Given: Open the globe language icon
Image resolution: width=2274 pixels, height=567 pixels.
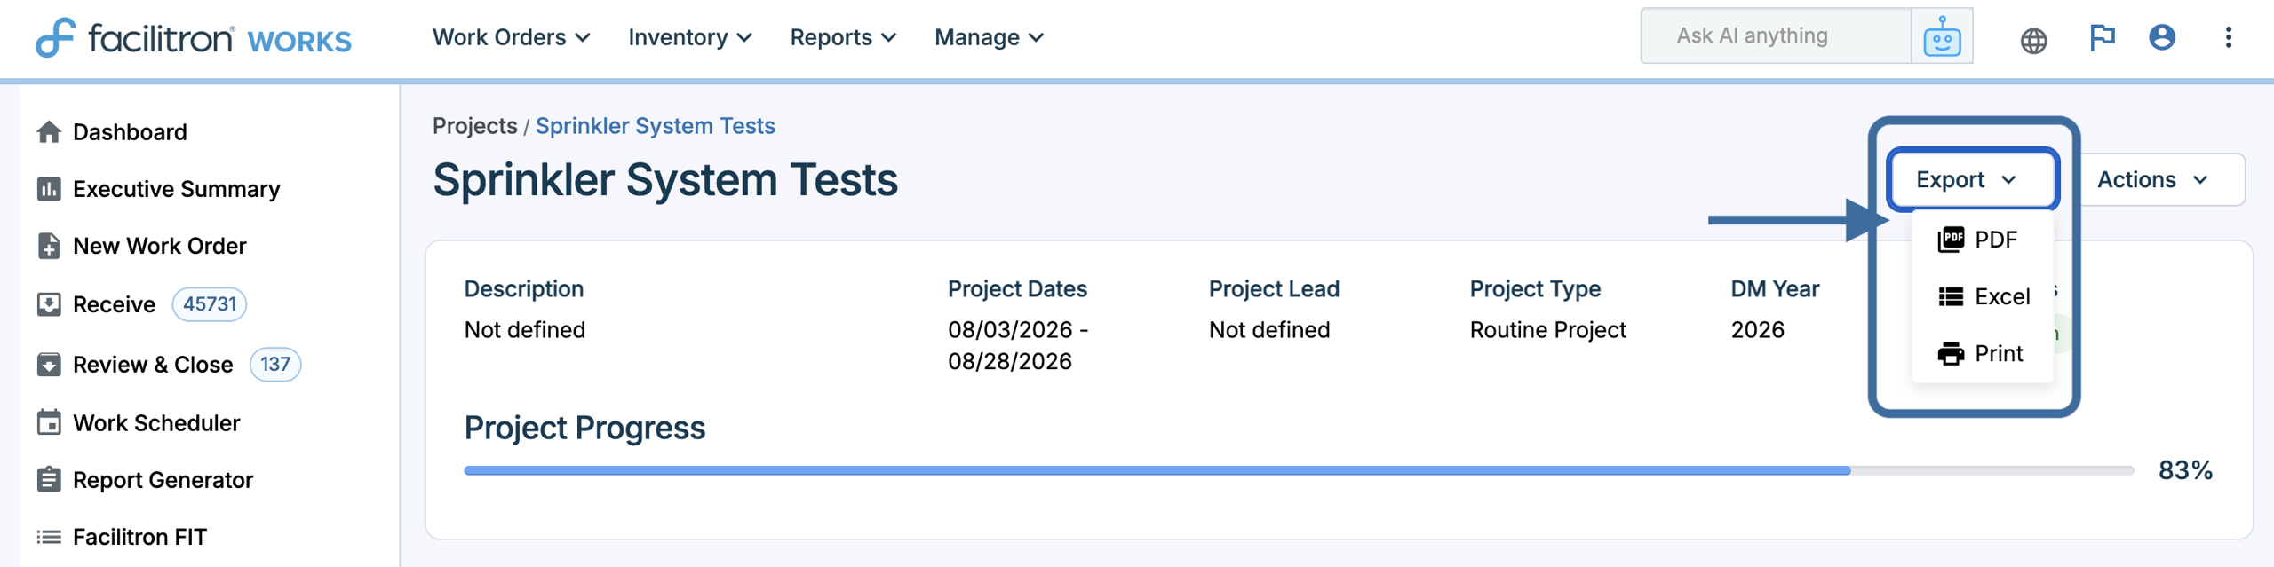Looking at the screenshot, I should (2033, 40).
